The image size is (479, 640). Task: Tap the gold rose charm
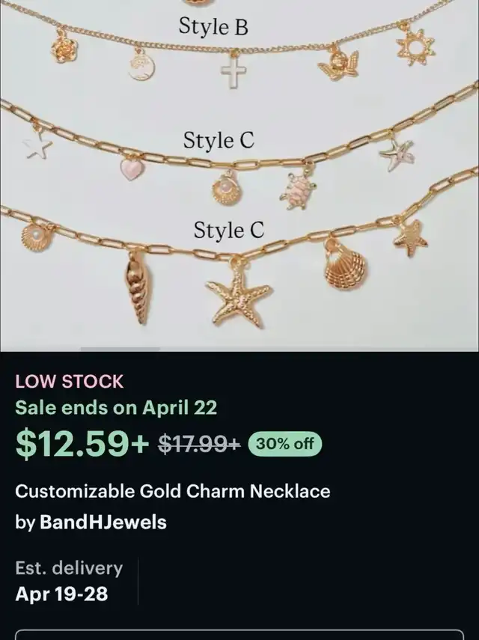[64, 49]
